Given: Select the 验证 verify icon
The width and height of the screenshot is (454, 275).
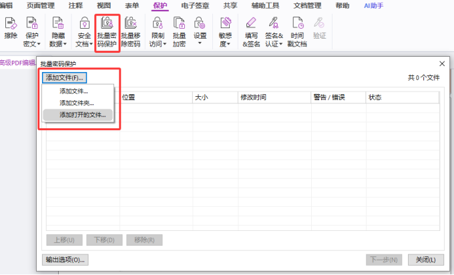Looking at the screenshot, I should [x=319, y=29].
